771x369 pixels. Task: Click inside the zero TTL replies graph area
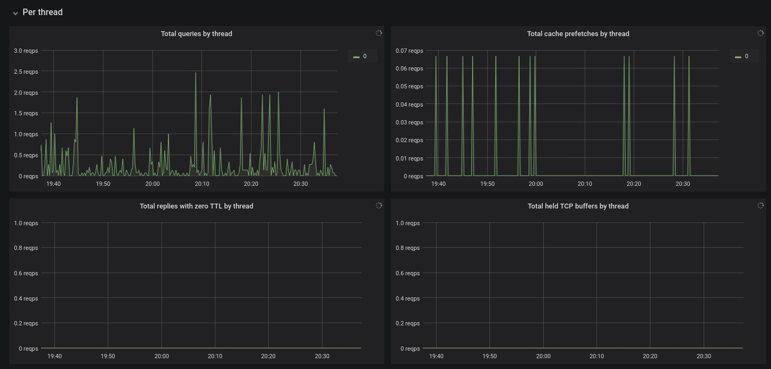(200, 286)
